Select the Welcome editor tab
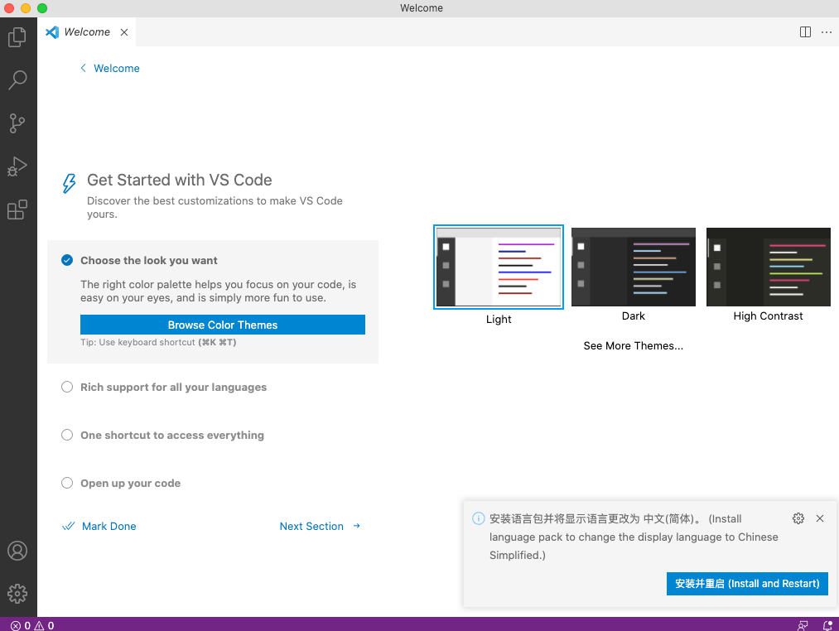 [x=87, y=32]
